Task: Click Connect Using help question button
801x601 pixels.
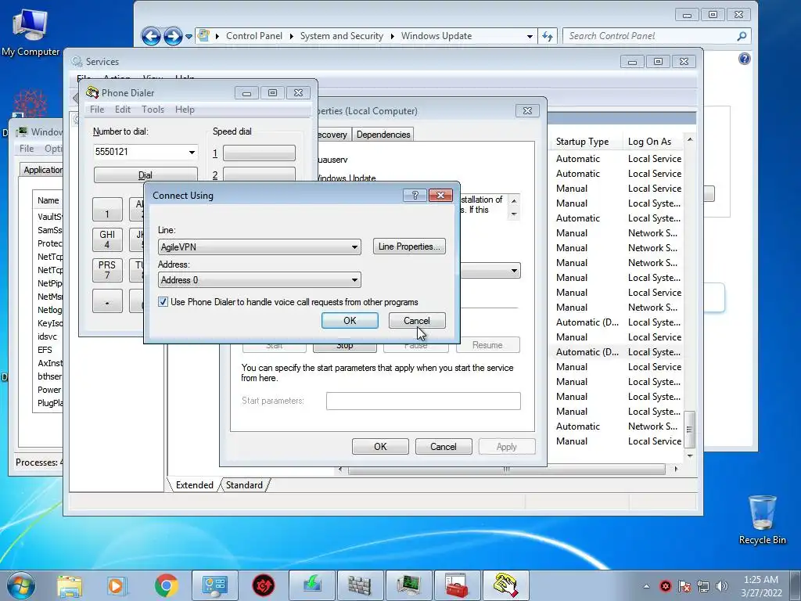Action: click(x=415, y=195)
